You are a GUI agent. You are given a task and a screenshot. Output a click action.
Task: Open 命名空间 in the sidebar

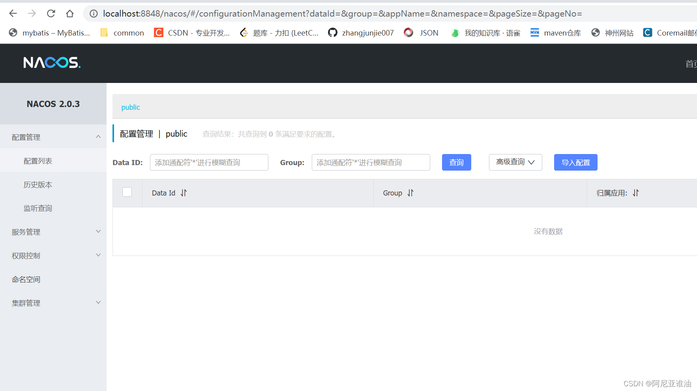(53, 279)
